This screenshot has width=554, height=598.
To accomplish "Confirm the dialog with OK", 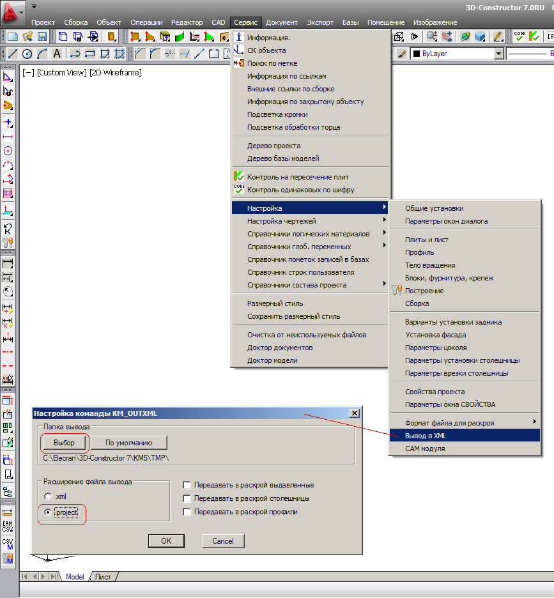I will click(166, 540).
